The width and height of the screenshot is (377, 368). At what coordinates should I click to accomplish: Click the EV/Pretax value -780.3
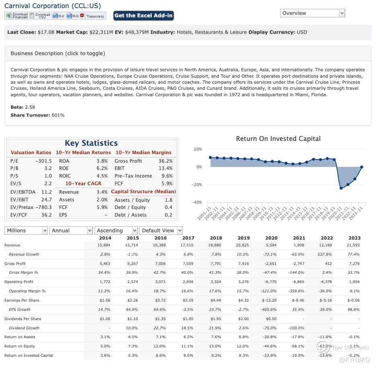[43, 207]
